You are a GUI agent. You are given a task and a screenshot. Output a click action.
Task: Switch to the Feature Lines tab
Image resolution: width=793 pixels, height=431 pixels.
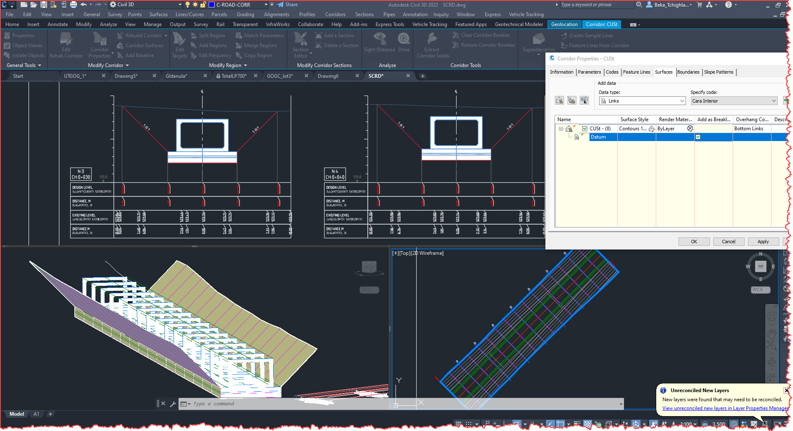point(636,72)
